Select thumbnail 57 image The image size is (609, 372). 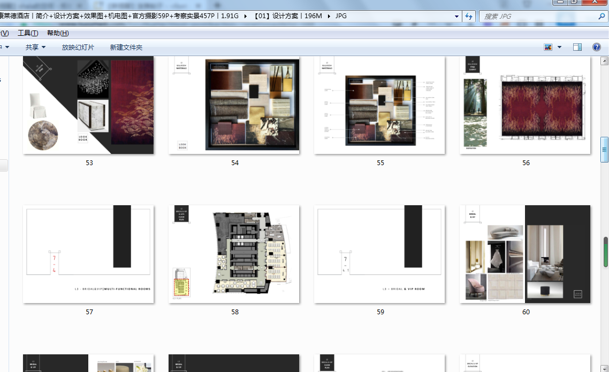(88, 254)
